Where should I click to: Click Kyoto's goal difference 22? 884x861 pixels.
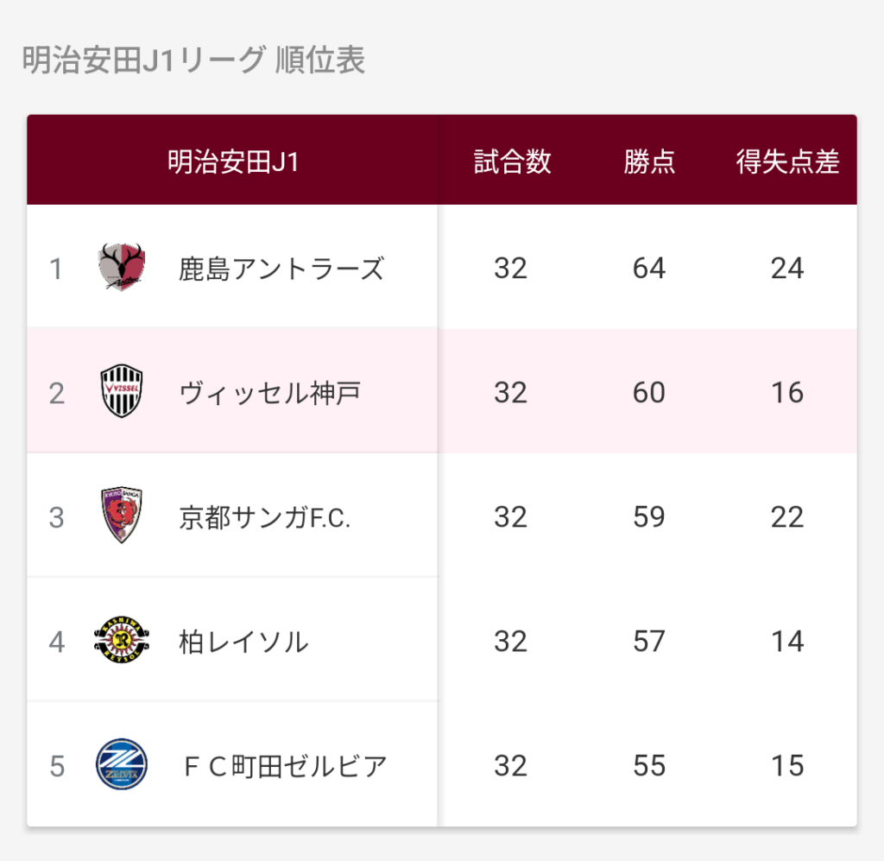point(787,517)
